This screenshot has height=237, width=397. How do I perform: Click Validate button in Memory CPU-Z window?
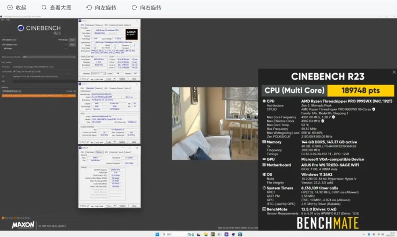122,206
